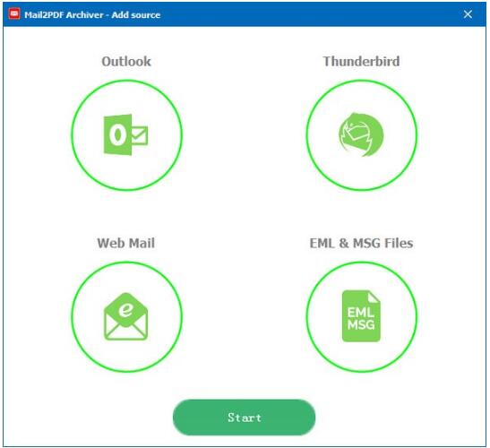Click the EML & MSG Files label
490x448 pixels.
(x=361, y=243)
